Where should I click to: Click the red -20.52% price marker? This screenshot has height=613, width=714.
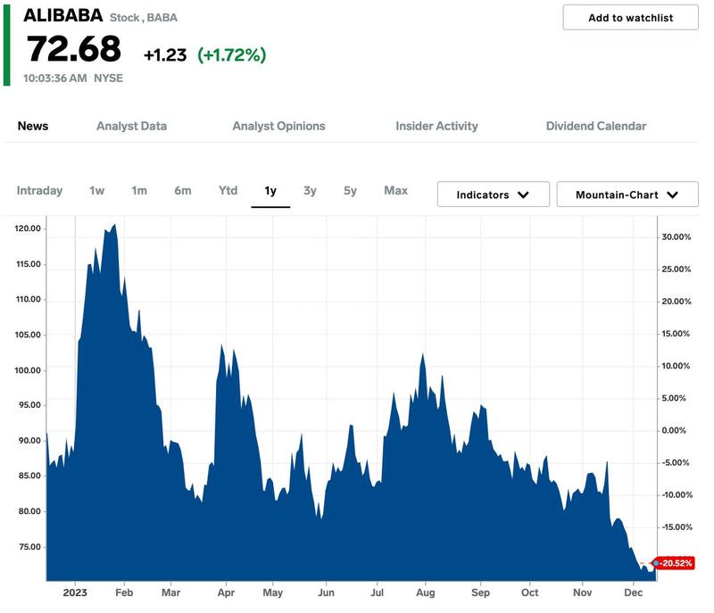674,563
